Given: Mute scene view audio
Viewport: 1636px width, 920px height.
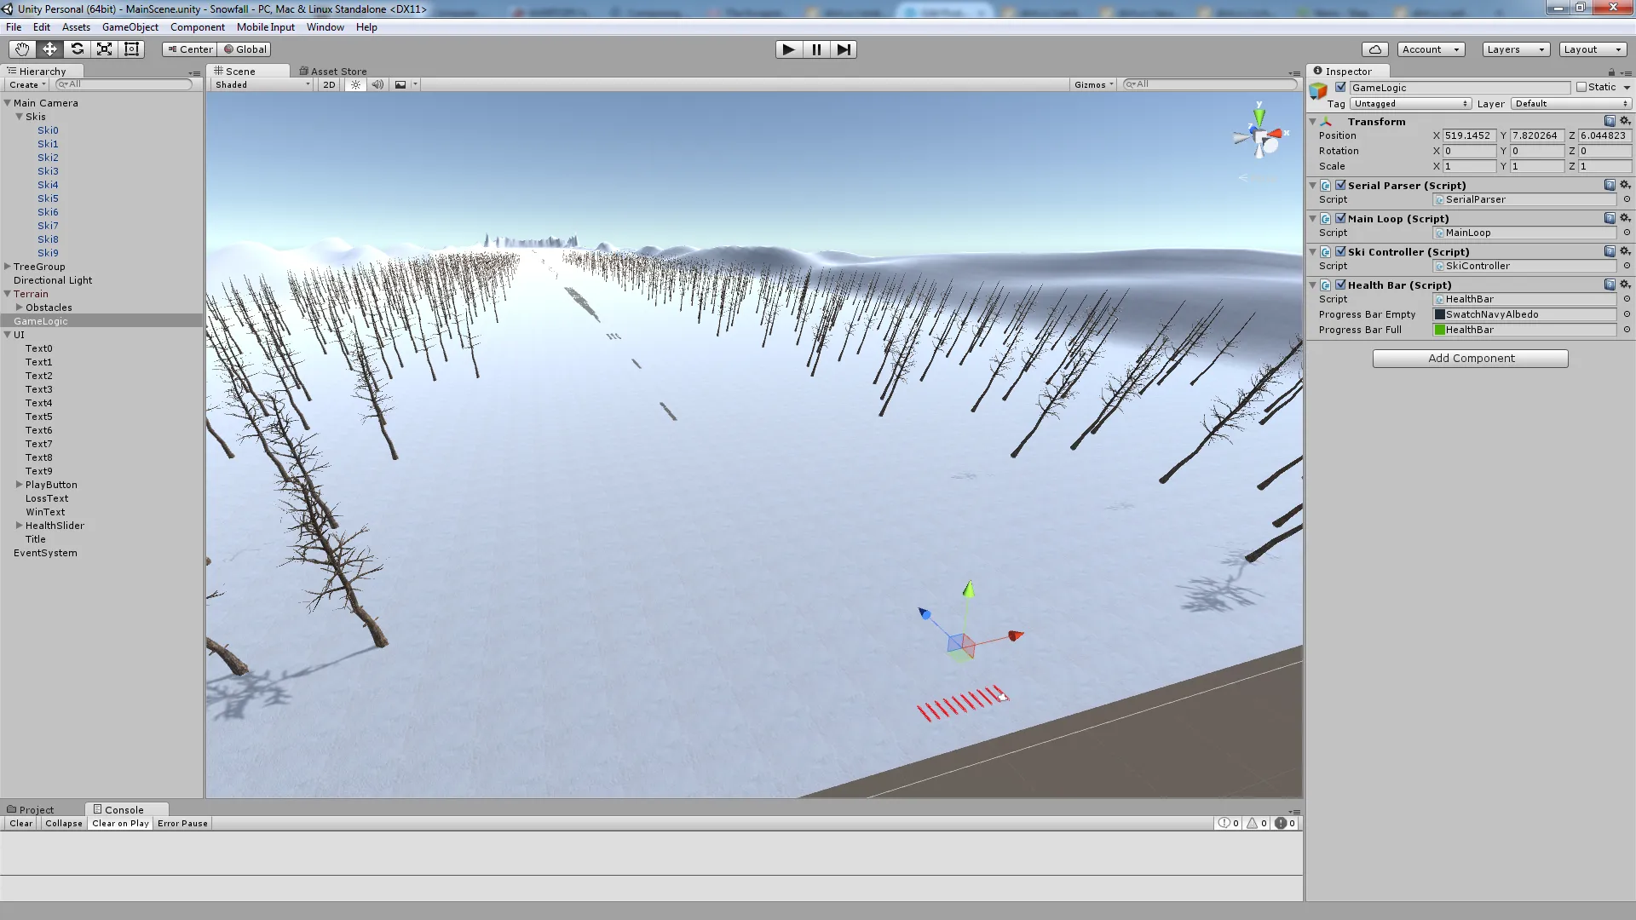Looking at the screenshot, I should (377, 84).
